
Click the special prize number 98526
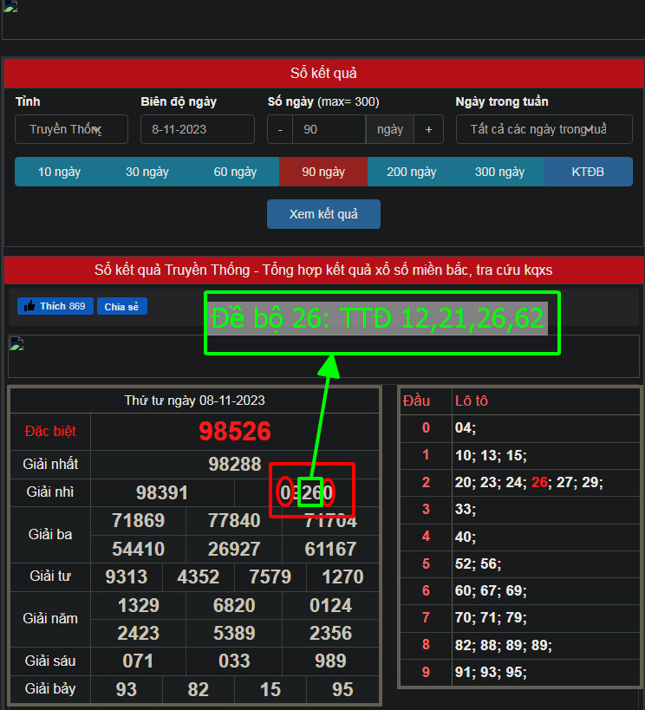click(235, 431)
